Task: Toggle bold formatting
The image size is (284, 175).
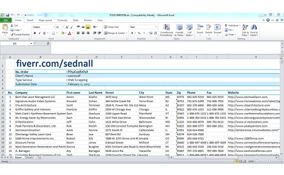Action: 35,33
